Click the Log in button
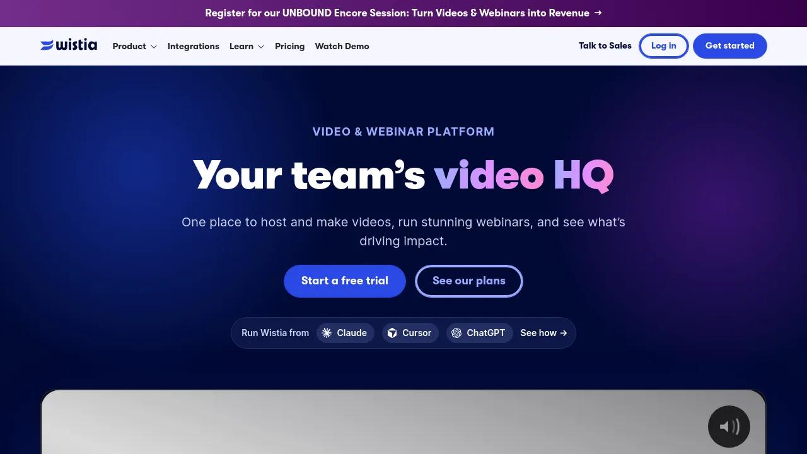 (664, 46)
